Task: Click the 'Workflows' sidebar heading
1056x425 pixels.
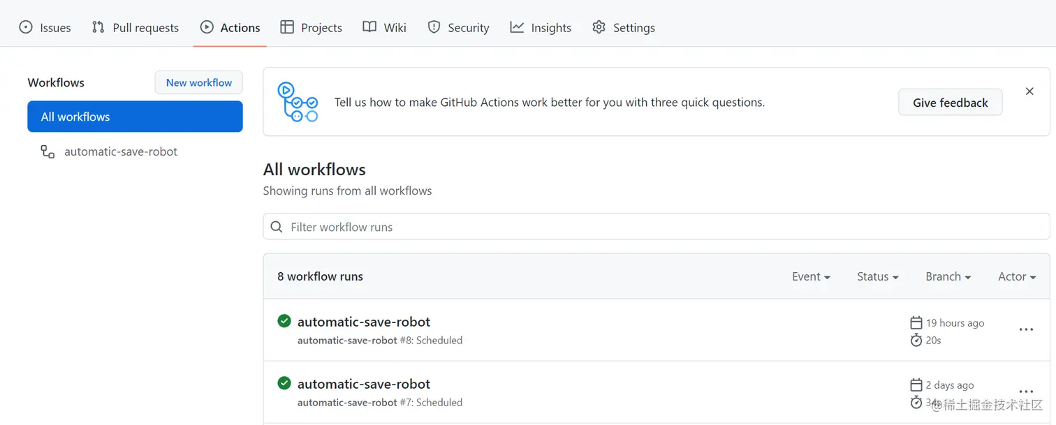Action: 56,82
